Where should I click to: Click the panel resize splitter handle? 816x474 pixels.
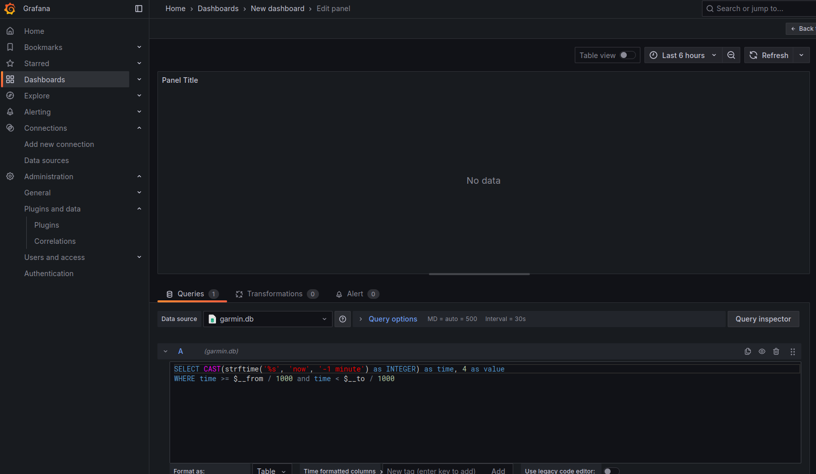479,274
